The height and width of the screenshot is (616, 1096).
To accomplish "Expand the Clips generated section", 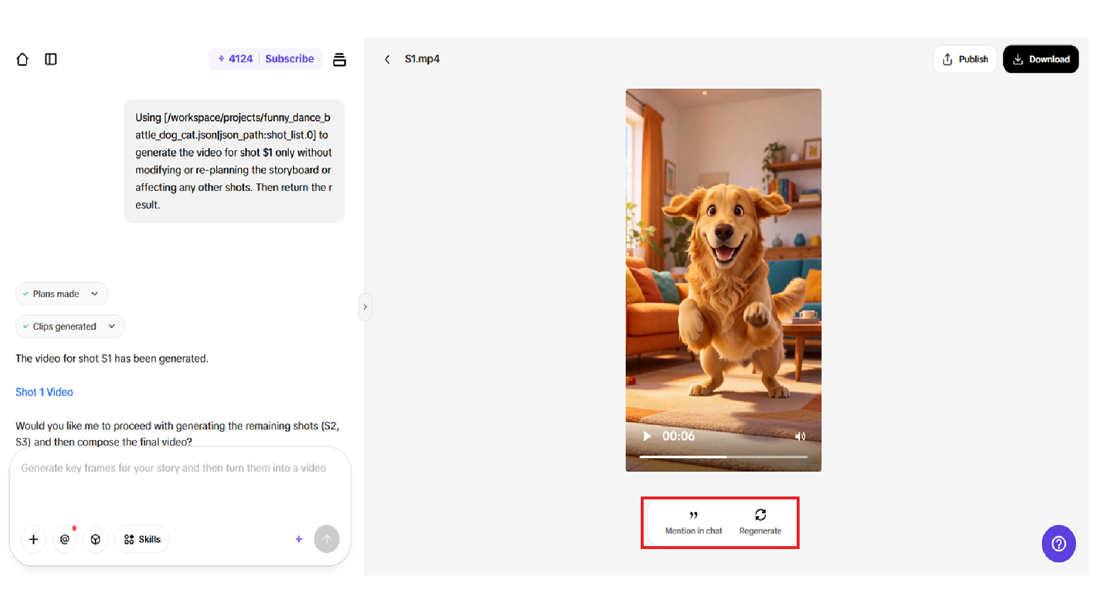I will (x=70, y=327).
